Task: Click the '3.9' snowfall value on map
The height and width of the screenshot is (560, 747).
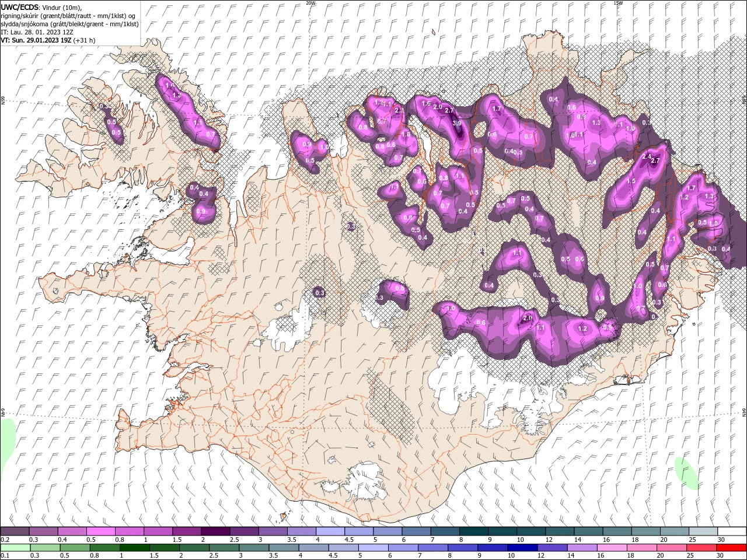Action: click(457, 123)
